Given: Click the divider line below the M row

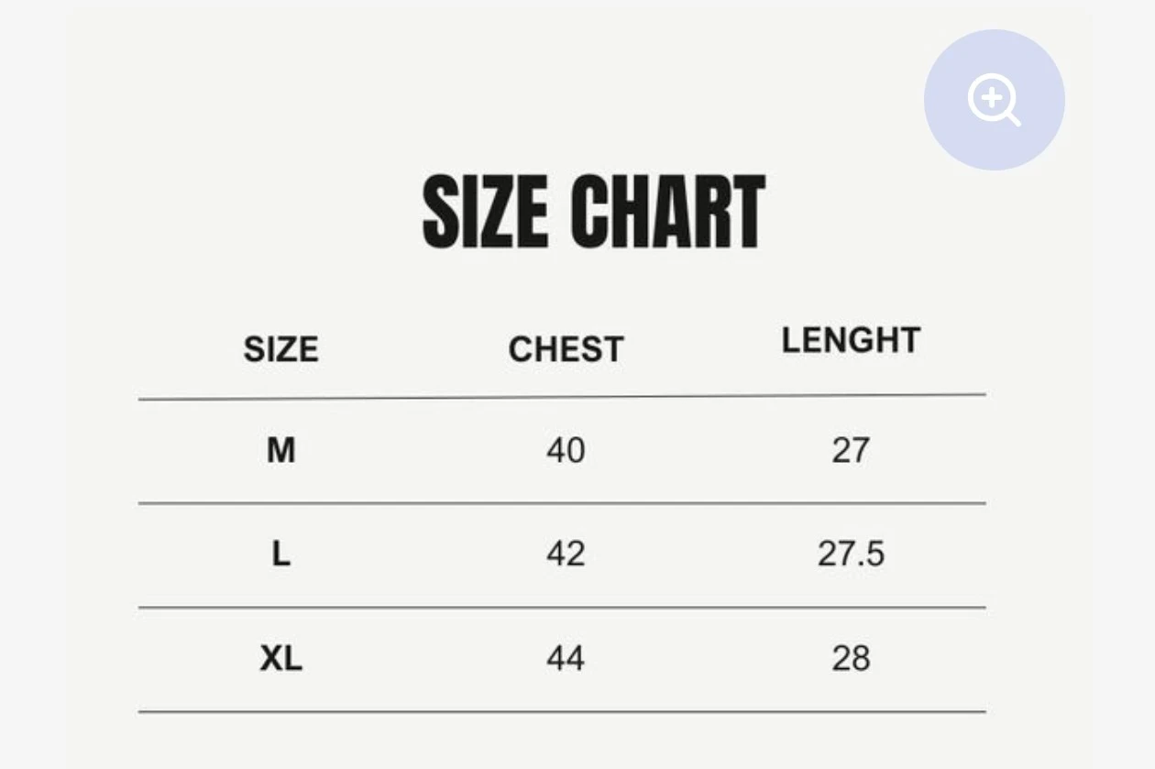Looking at the screenshot, I should coord(562,503).
